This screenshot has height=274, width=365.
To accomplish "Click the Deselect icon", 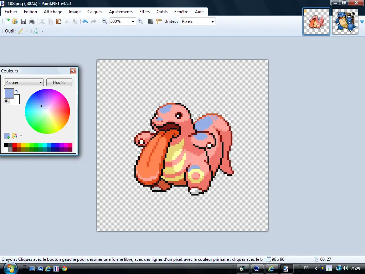I will [x=75, y=21].
